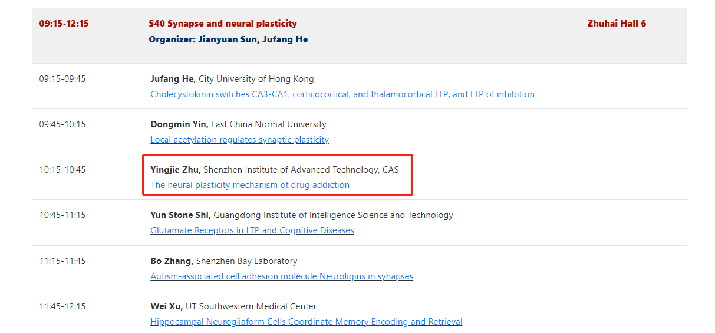Click the Organizer: Jianyuan Sun, Jufang He line
715x333 pixels.
(x=228, y=39)
